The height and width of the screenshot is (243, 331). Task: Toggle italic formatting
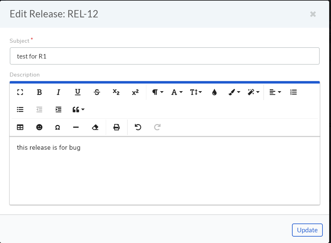click(x=59, y=92)
